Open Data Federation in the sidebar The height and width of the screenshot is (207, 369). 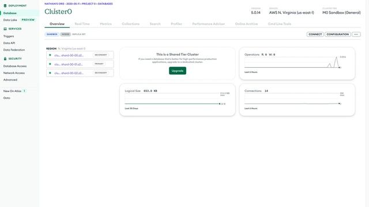pos(14,50)
